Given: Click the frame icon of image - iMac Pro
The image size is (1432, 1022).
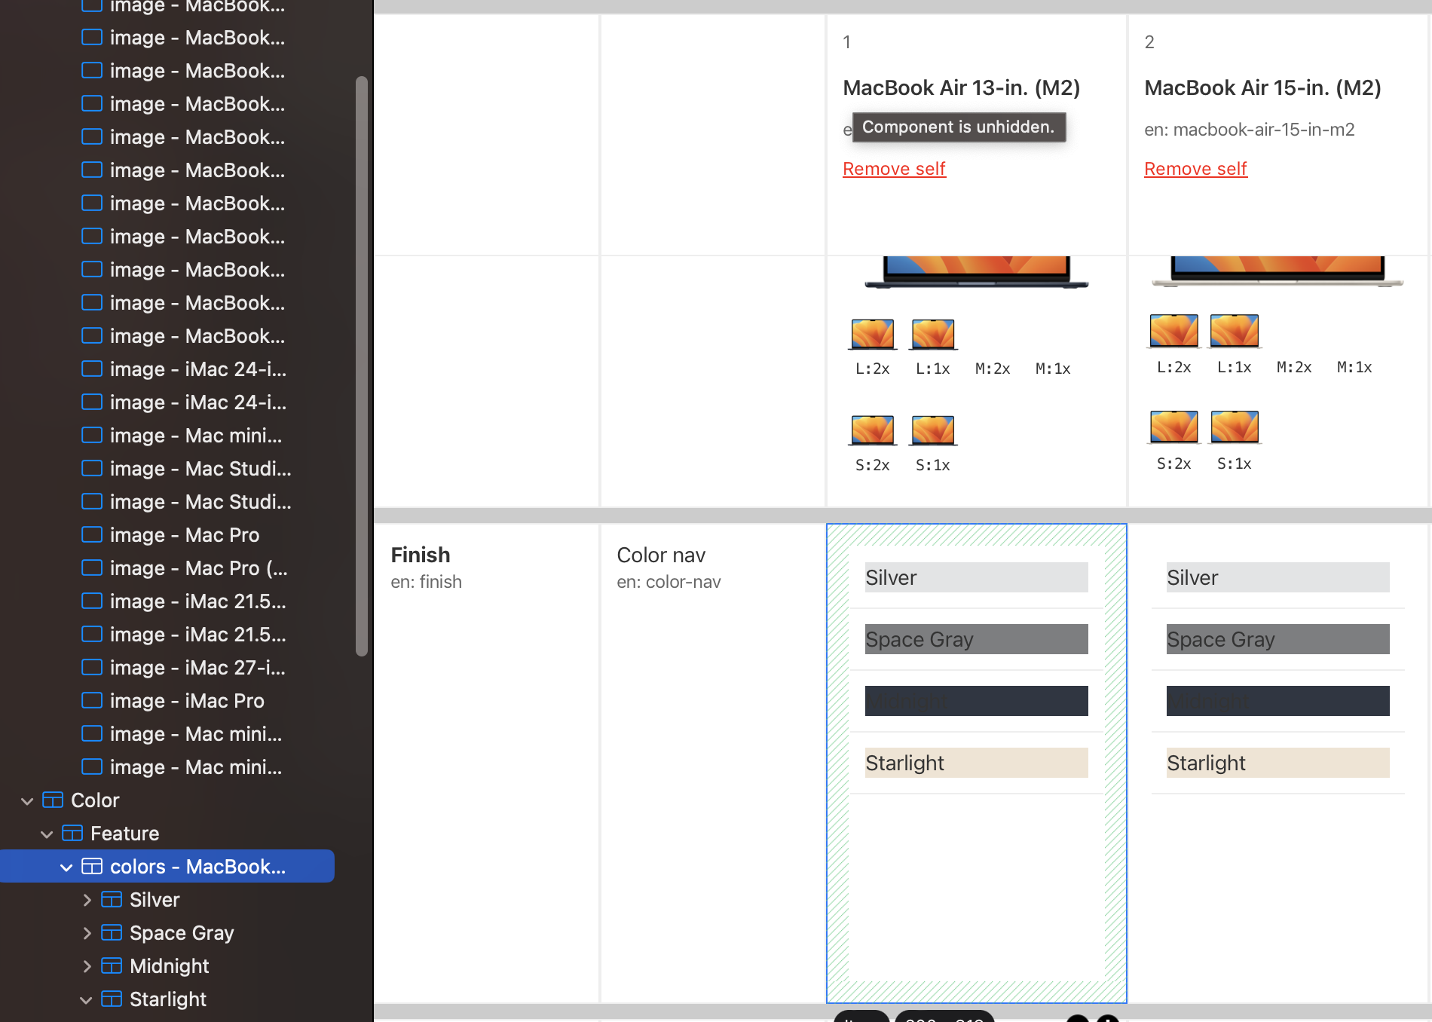Looking at the screenshot, I should tap(92, 700).
